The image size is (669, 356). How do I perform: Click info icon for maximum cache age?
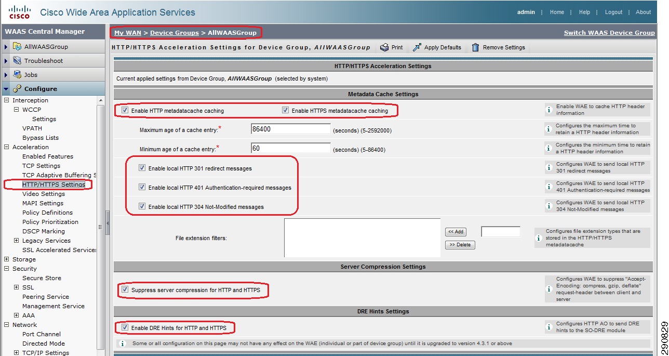548,129
